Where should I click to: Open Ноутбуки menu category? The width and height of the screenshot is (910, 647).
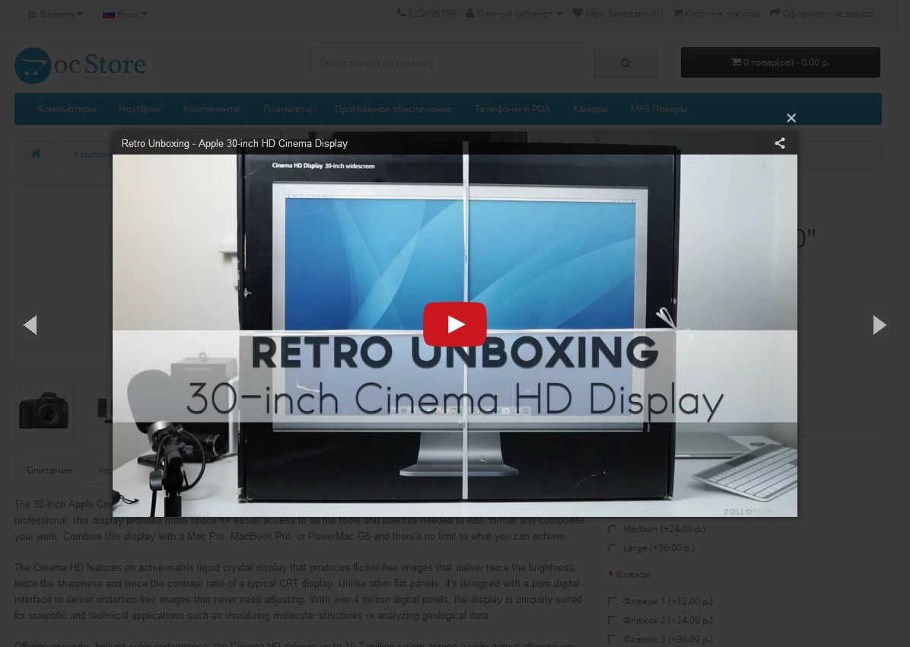pyautogui.click(x=139, y=109)
